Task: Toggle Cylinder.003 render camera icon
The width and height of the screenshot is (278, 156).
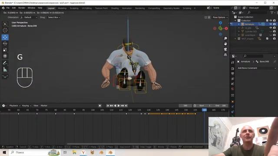Action: [274, 31]
